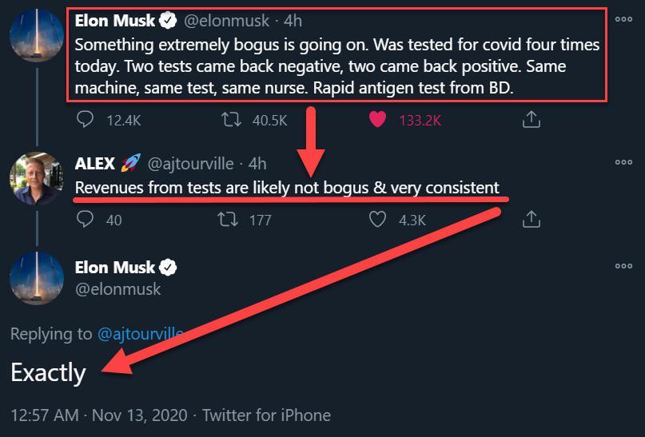Open more options on top Elon tweet
This screenshot has width=645, height=437.
(x=623, y=18)
